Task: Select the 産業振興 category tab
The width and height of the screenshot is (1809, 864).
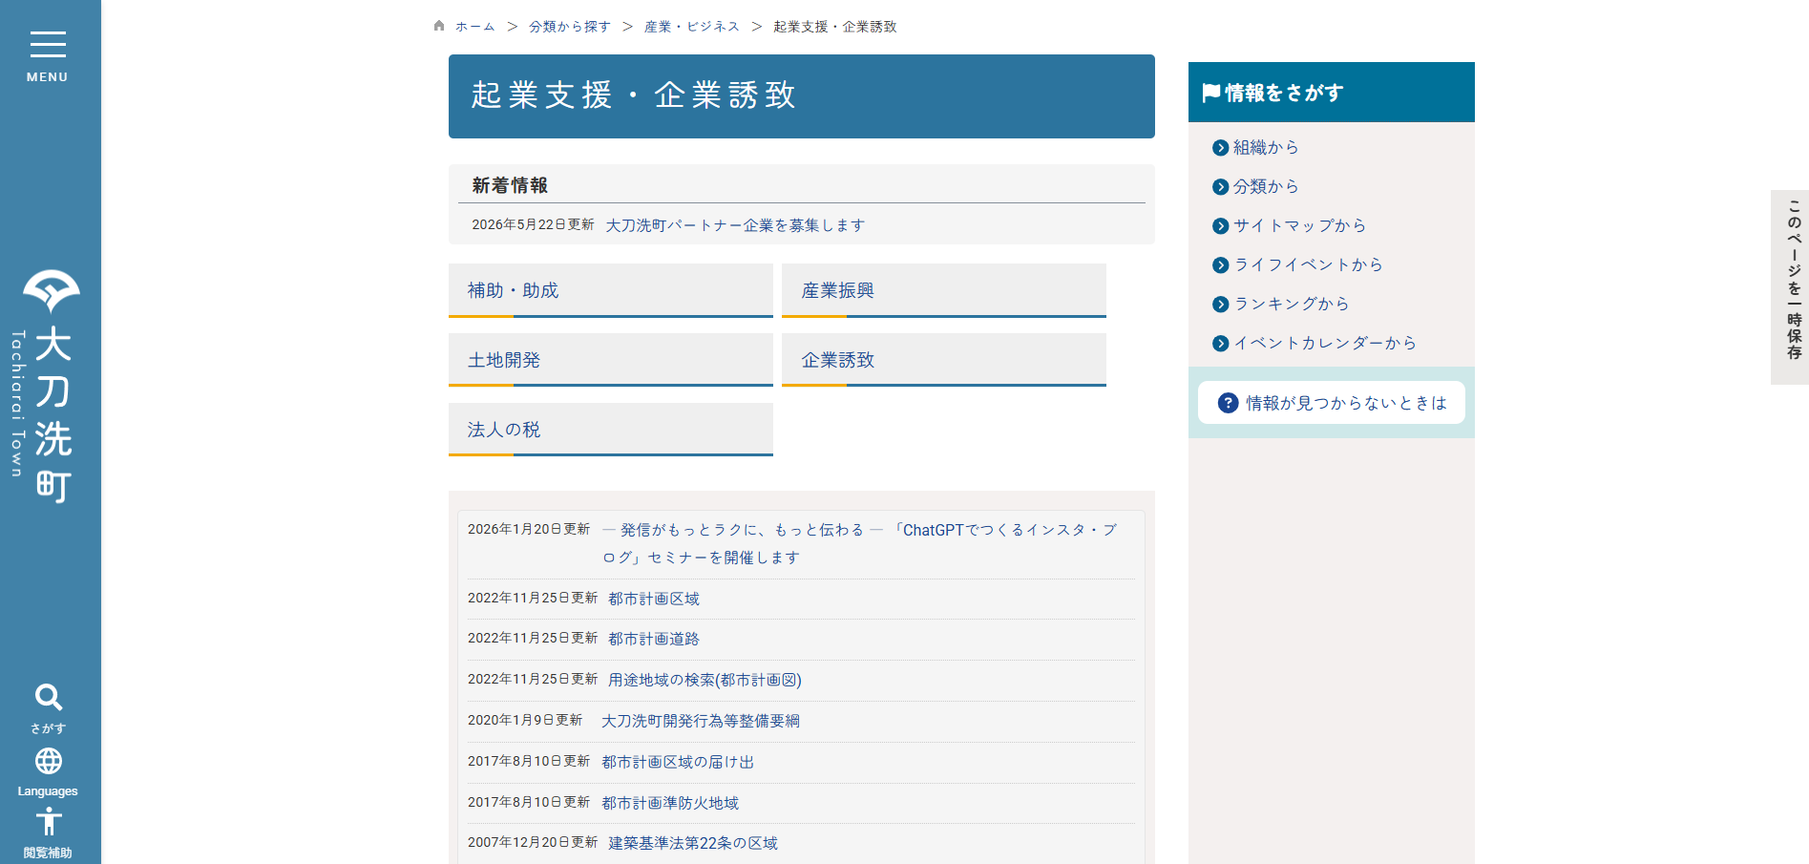Action: tap(944, 290)
